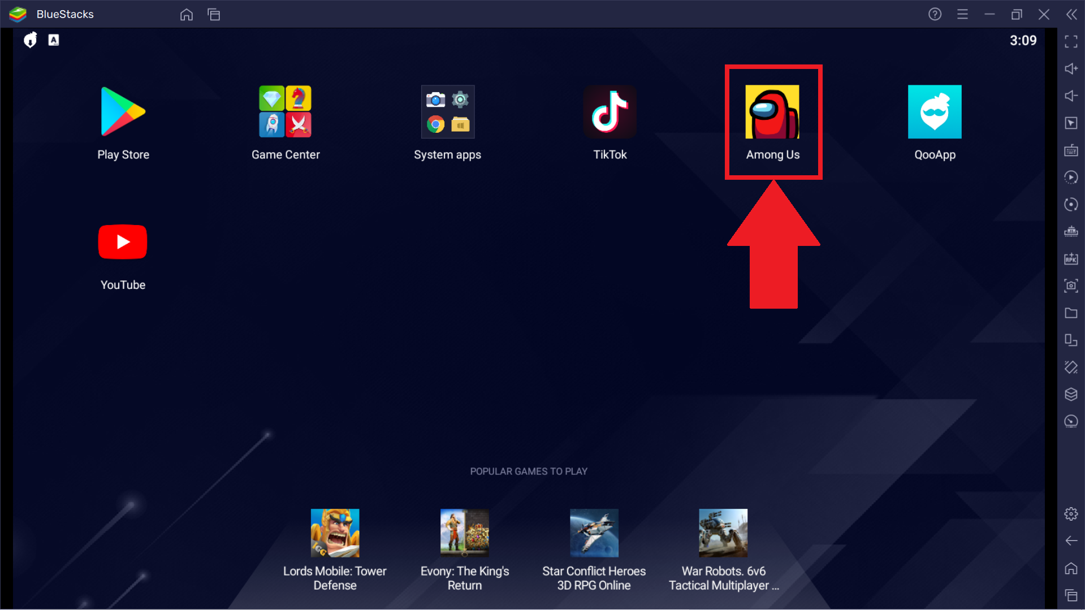Screen dimensions: 1085x610
Task: Show recent apps from sidebar
Action: pos(1071,595)
